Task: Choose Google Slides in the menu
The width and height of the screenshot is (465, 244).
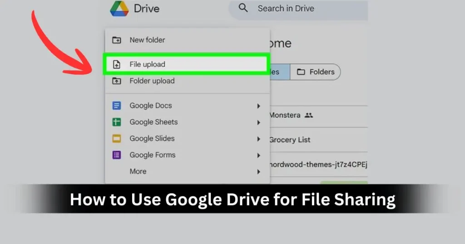Action: tap(188, 139)
